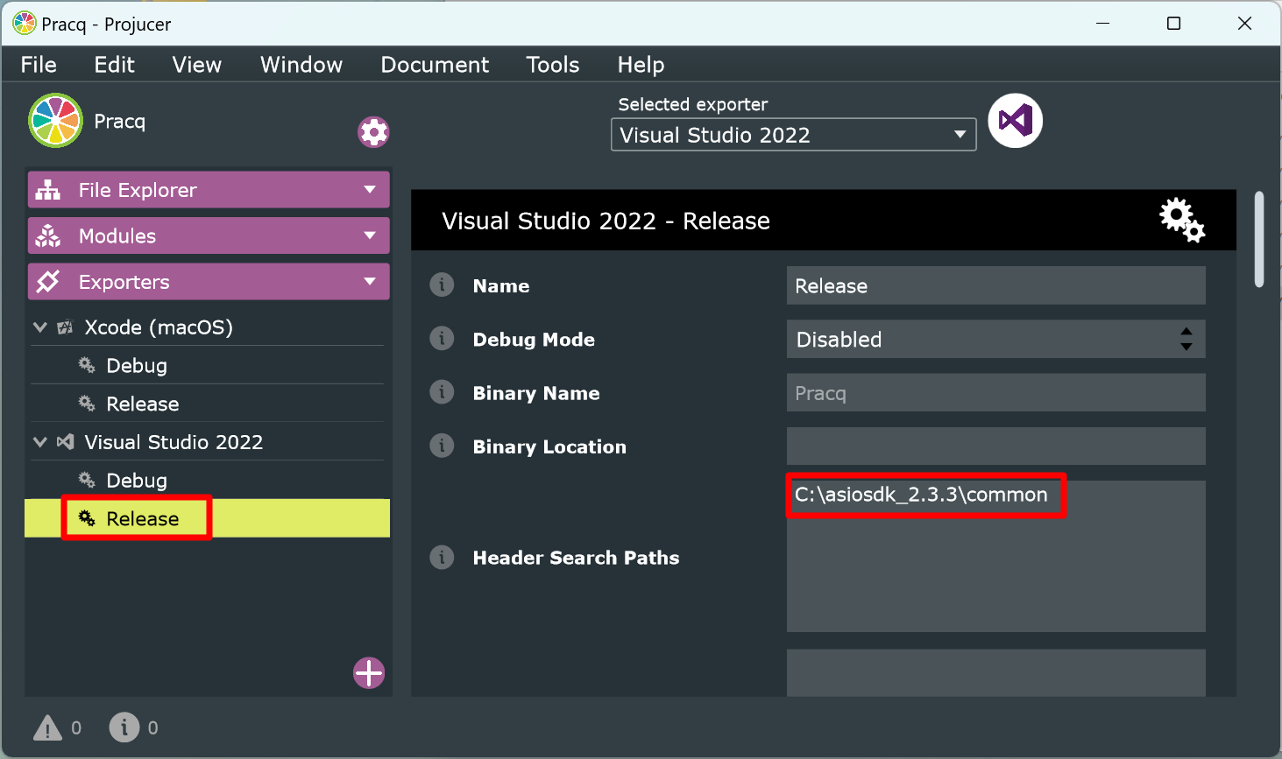1282x759 pixels.
Task: Select Visual Studio 2022 Debug configuration
Action: pyautogui.click(x=207, y=480)
